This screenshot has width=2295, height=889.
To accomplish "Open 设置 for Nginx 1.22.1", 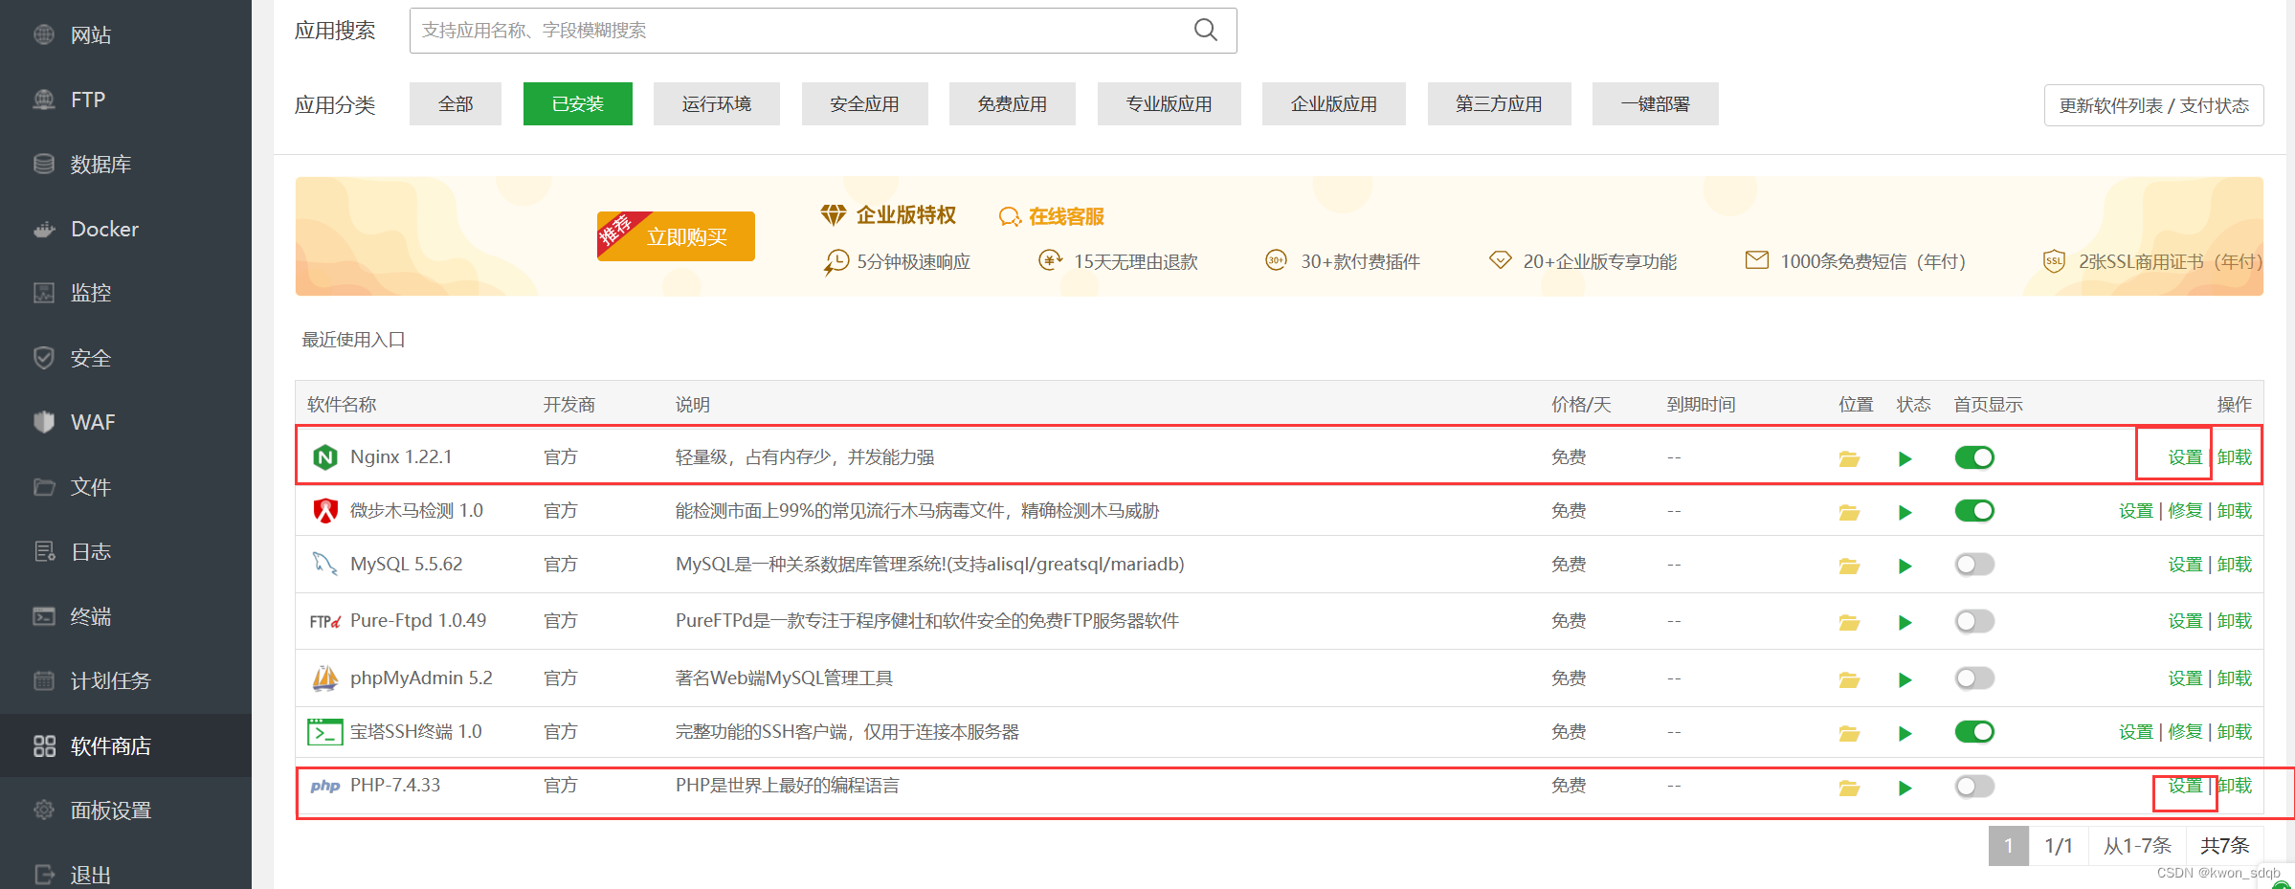I will (2185, 456).
